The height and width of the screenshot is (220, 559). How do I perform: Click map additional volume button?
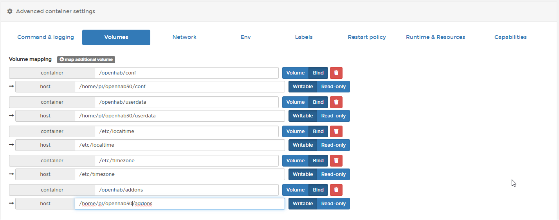coord(86,60)
